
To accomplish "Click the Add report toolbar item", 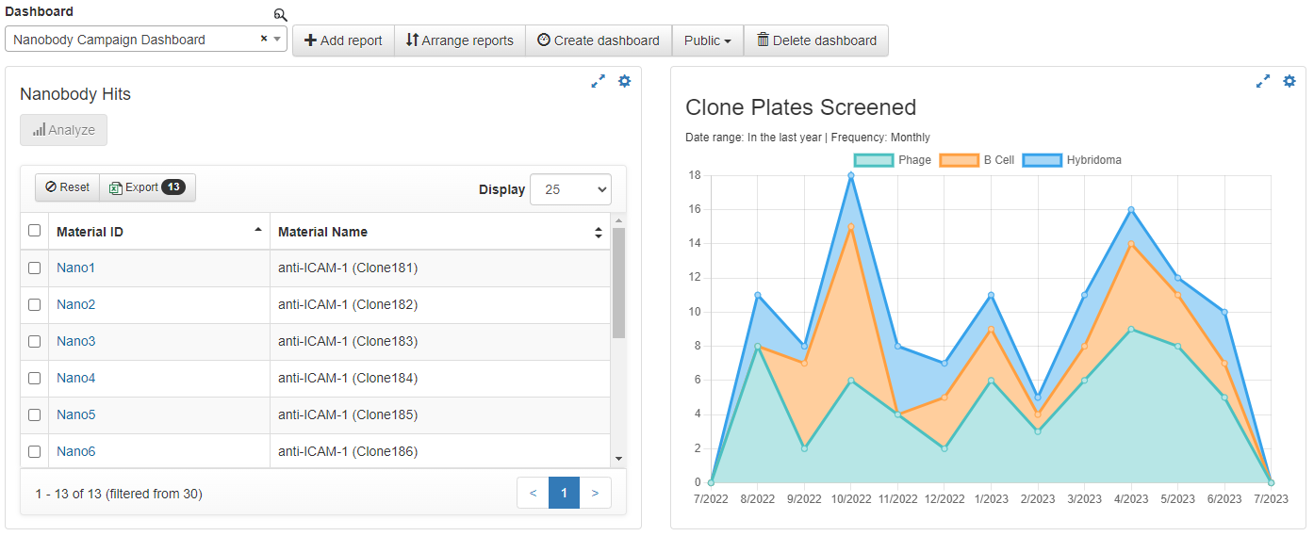I will 343,41.
